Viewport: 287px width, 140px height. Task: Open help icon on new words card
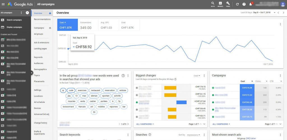coord(123,76)
